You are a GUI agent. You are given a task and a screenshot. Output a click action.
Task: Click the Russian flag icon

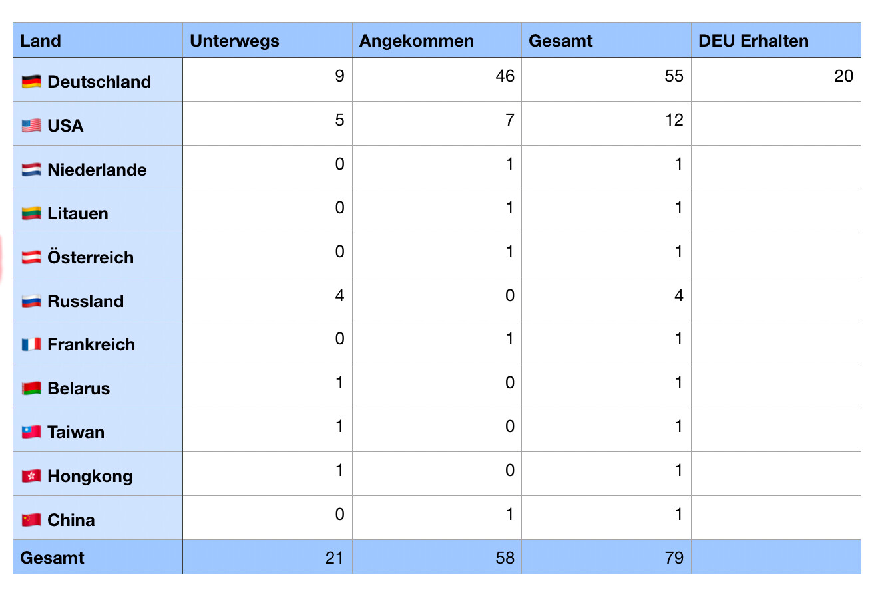(31, 301)
